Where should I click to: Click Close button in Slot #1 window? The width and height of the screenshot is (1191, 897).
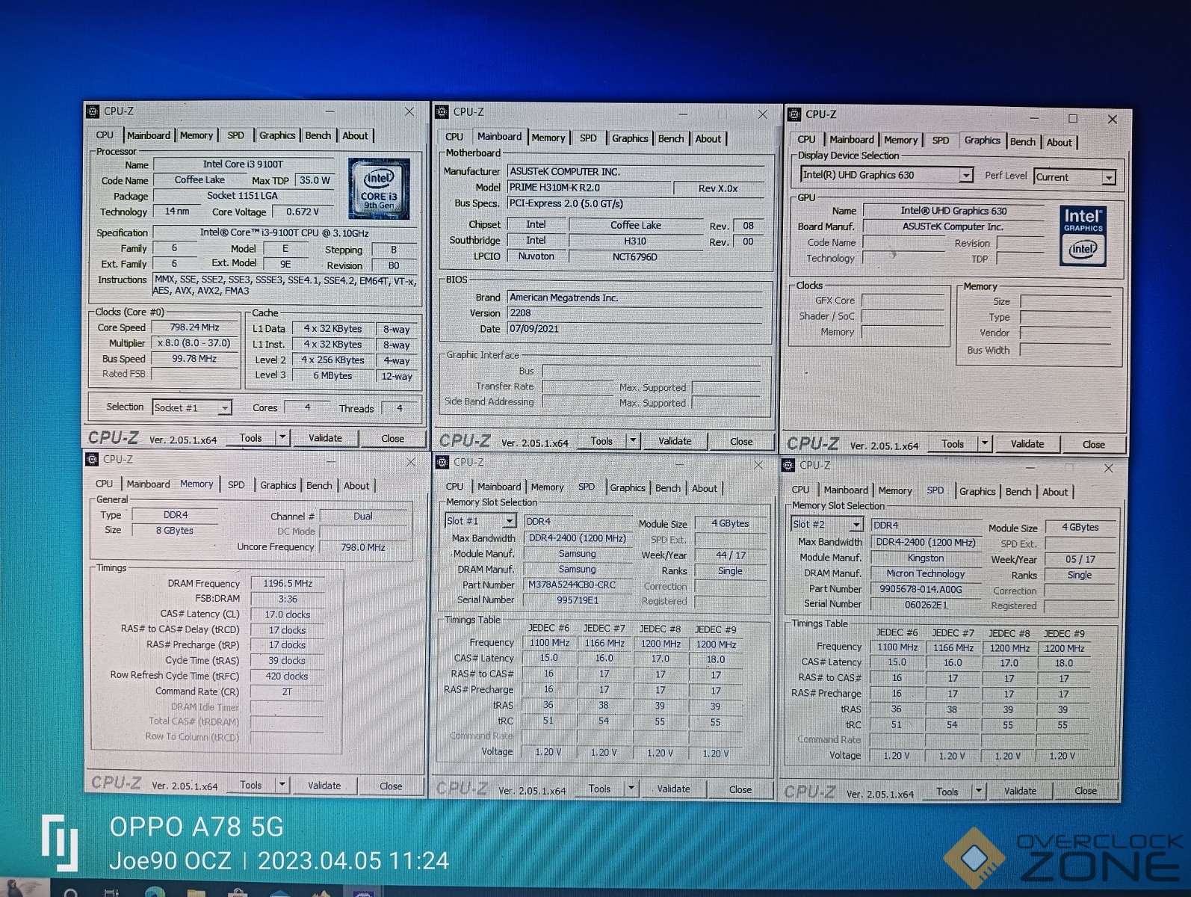(x=740, y=789)
